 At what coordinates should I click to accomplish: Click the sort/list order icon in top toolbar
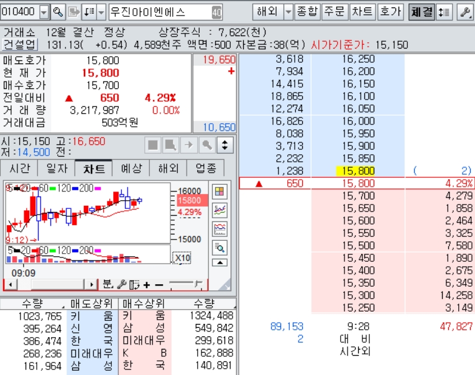(89, 12)
